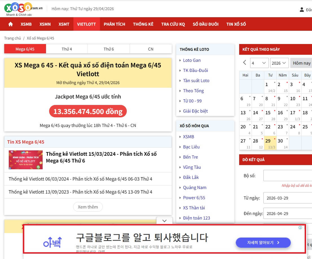Open the XSMT menu item

point(64,24)
